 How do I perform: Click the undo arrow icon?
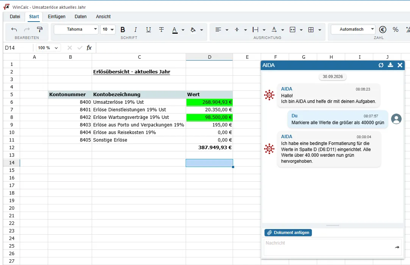(x=14, y=30)
